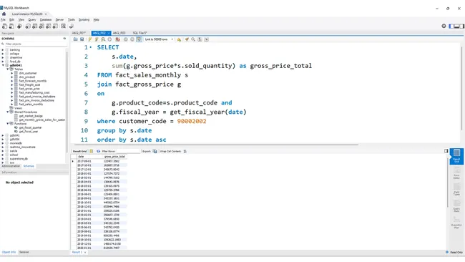Open the Query menu
This screenshot has height=262, width=465.
point(32,19)
